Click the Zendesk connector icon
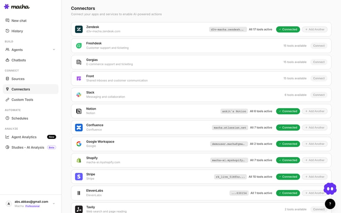The image size is (341, 213). coord(79,29)
